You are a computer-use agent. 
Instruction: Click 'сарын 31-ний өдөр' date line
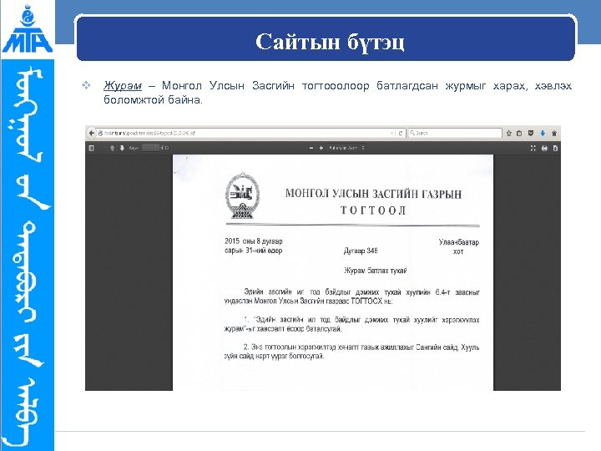254,251
